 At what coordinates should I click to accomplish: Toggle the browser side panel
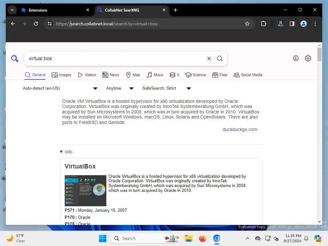point(292,24)
